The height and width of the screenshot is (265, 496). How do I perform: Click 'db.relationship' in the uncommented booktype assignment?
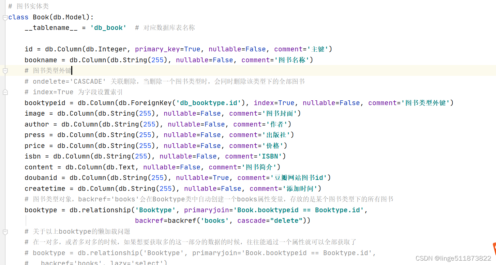coord(100,210)
